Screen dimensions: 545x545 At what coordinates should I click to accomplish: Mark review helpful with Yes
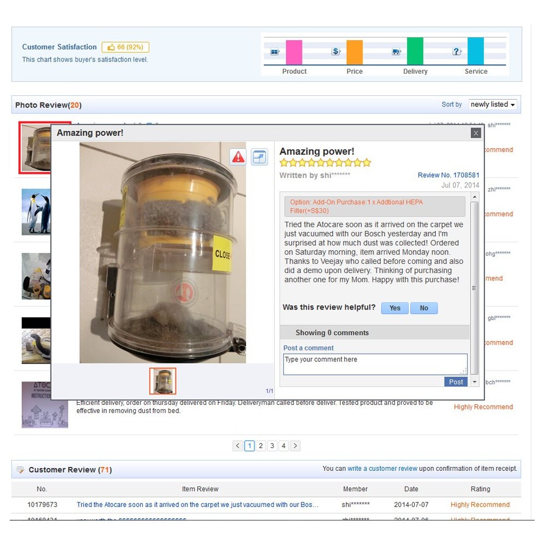[x=395, y=308]
